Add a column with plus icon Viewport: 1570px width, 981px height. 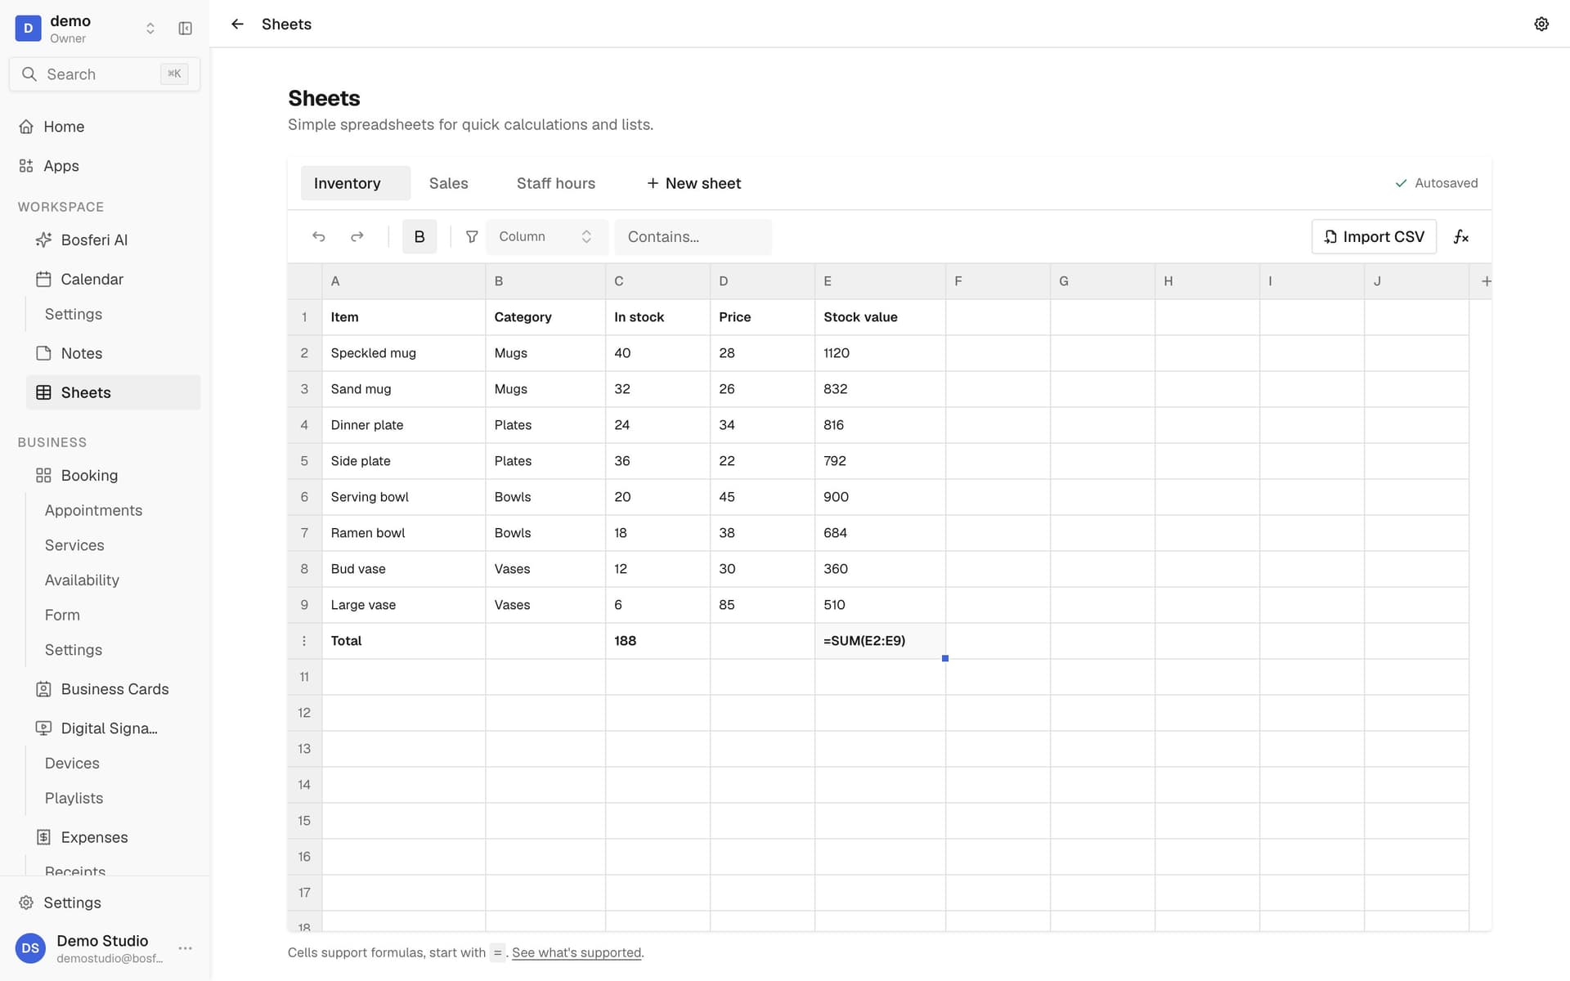(x=1486, y=281)
